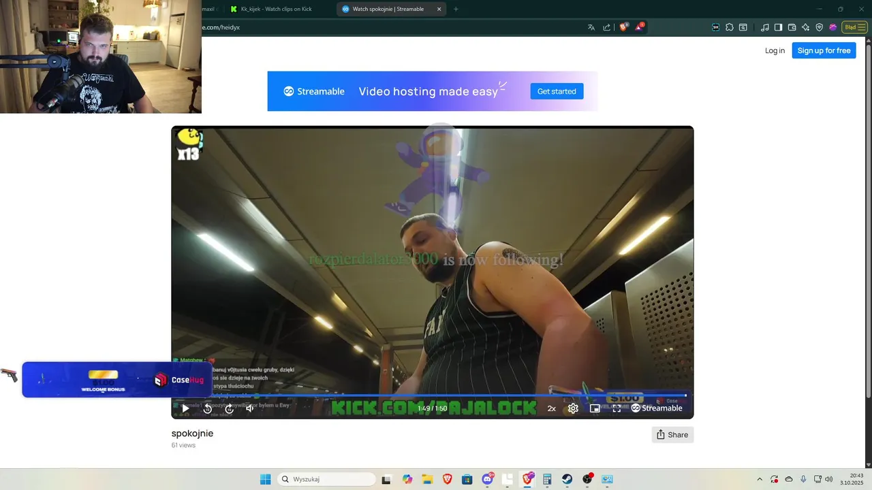Open the Brave Wallet icon
The image size is (872, 490).
click(792, 27)
